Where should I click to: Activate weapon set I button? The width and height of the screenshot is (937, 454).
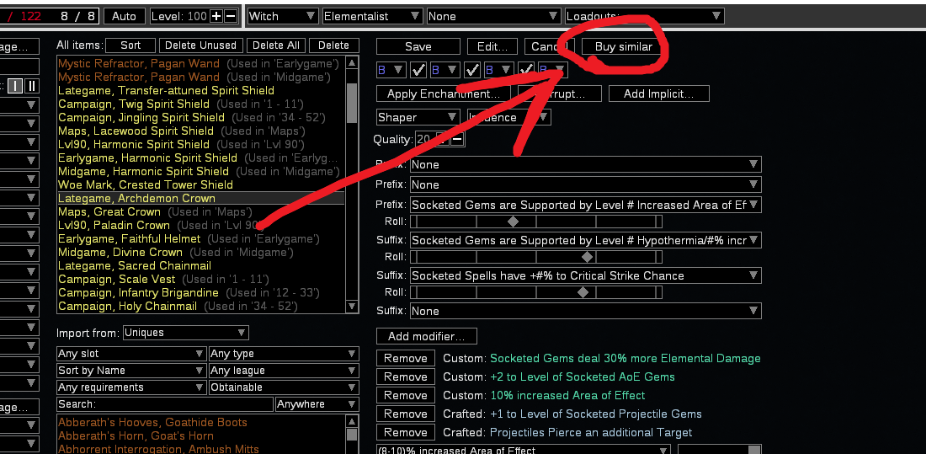pos(15,86)
